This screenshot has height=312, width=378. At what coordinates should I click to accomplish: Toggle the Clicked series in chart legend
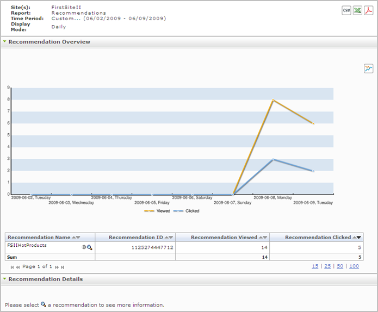[x=187, y=211]
